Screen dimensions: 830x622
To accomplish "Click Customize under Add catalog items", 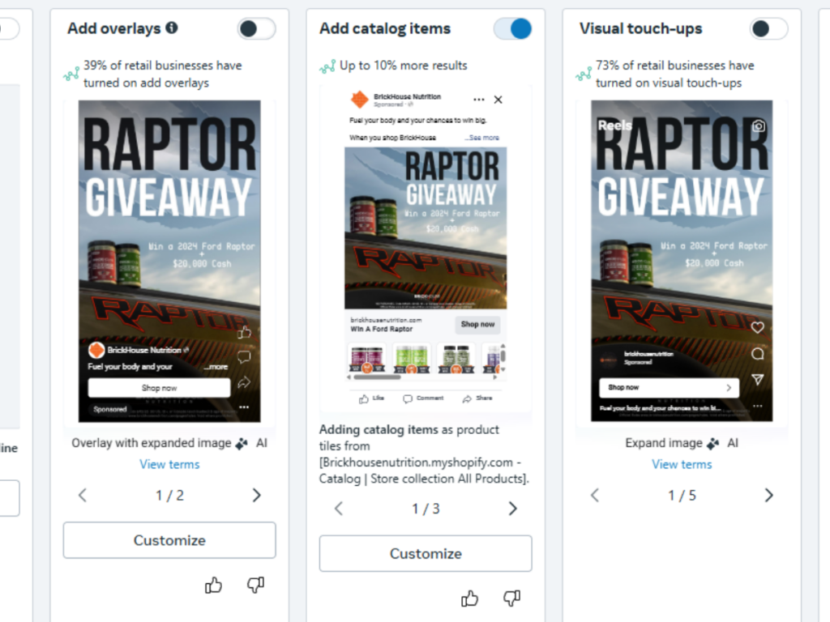I will [426, 553].
